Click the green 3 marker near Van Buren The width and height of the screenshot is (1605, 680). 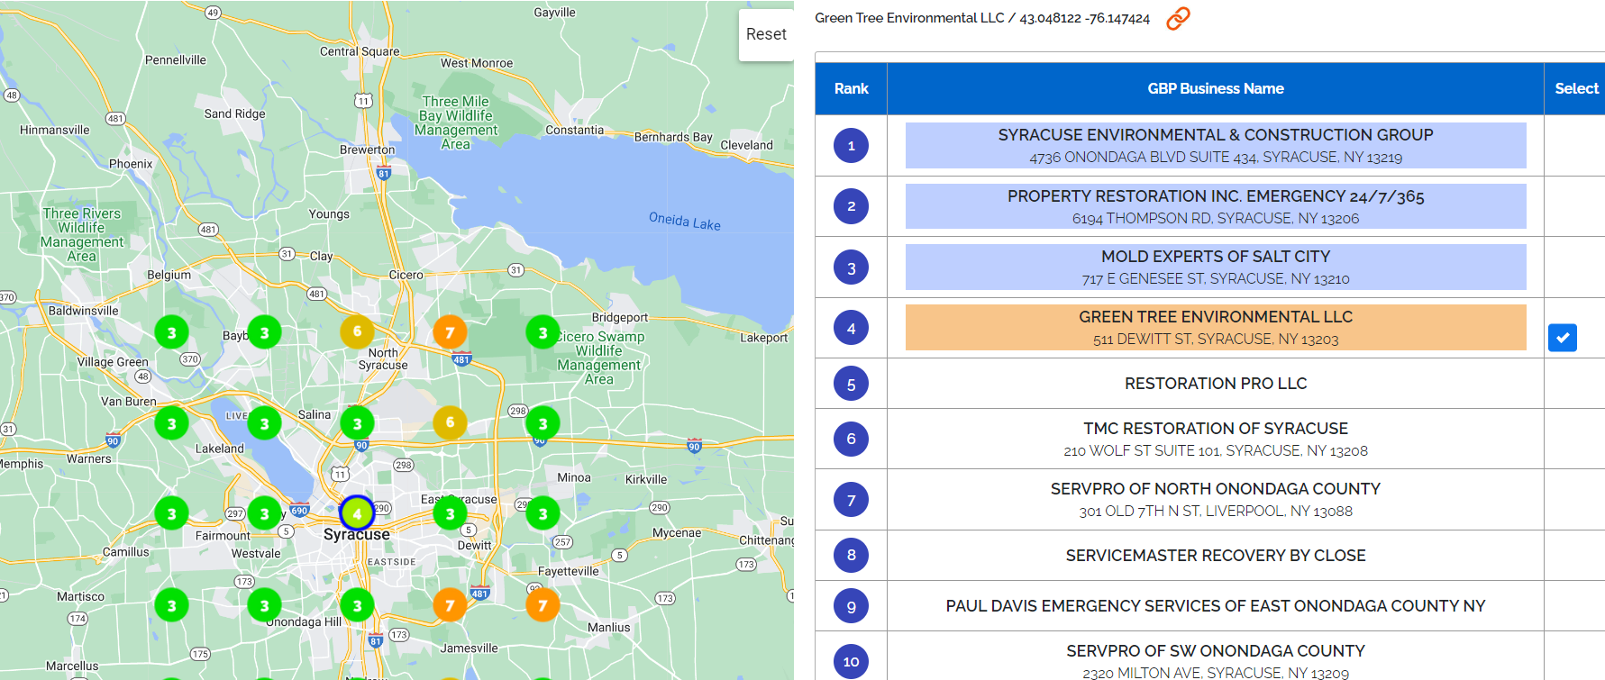pos(171,423)
